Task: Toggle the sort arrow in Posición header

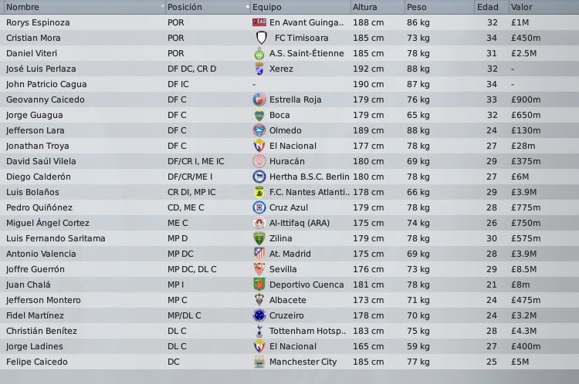Action: coord(246,7)
